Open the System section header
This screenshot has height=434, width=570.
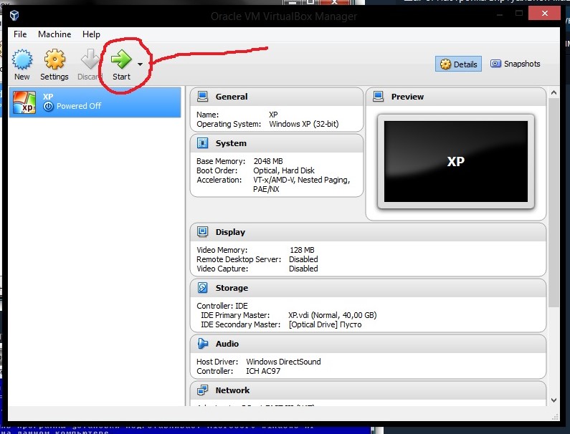277,143
